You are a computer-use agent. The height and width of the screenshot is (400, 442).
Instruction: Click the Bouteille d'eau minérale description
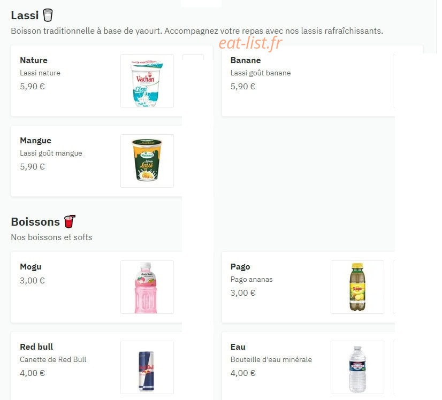[271, 359]
